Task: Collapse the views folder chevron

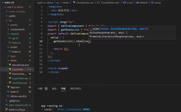Action: [x=8, y=60]
